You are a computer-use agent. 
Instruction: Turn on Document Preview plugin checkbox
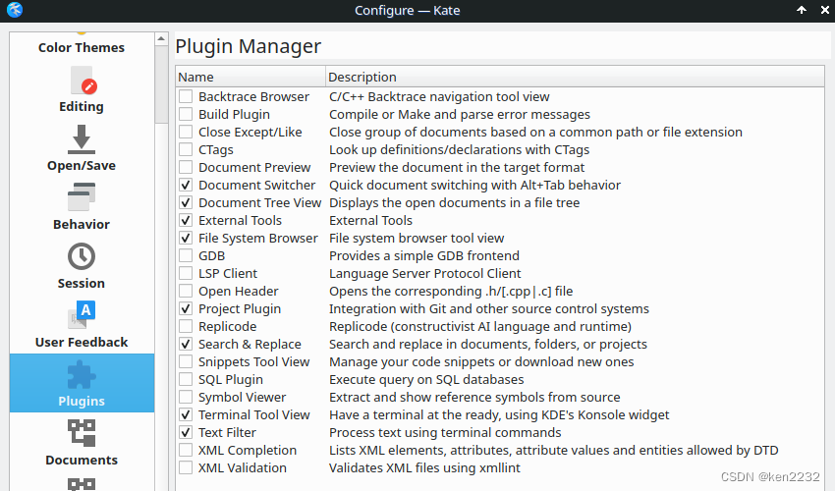(x=186, y=167)
